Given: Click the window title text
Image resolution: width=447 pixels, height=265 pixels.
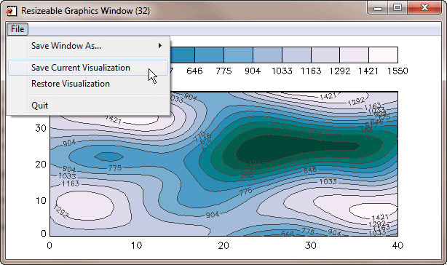Looking at the screenshot, I should click(x=85, y=11).
